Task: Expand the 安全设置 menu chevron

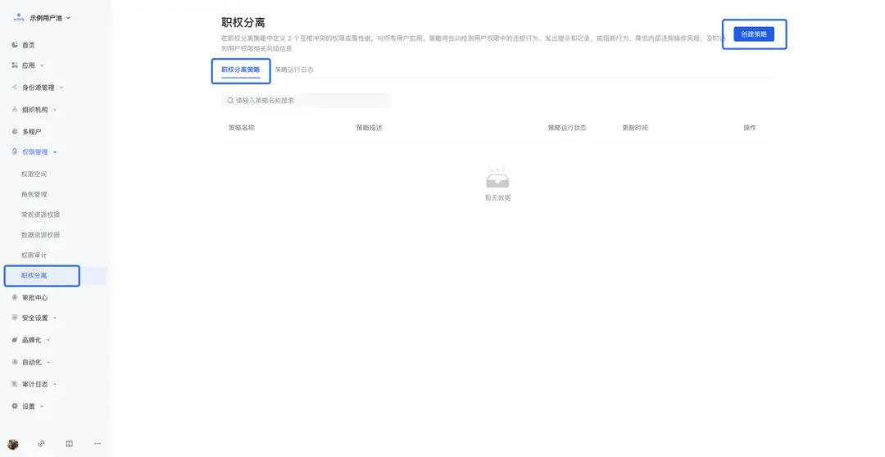Action: pos(55,319)
